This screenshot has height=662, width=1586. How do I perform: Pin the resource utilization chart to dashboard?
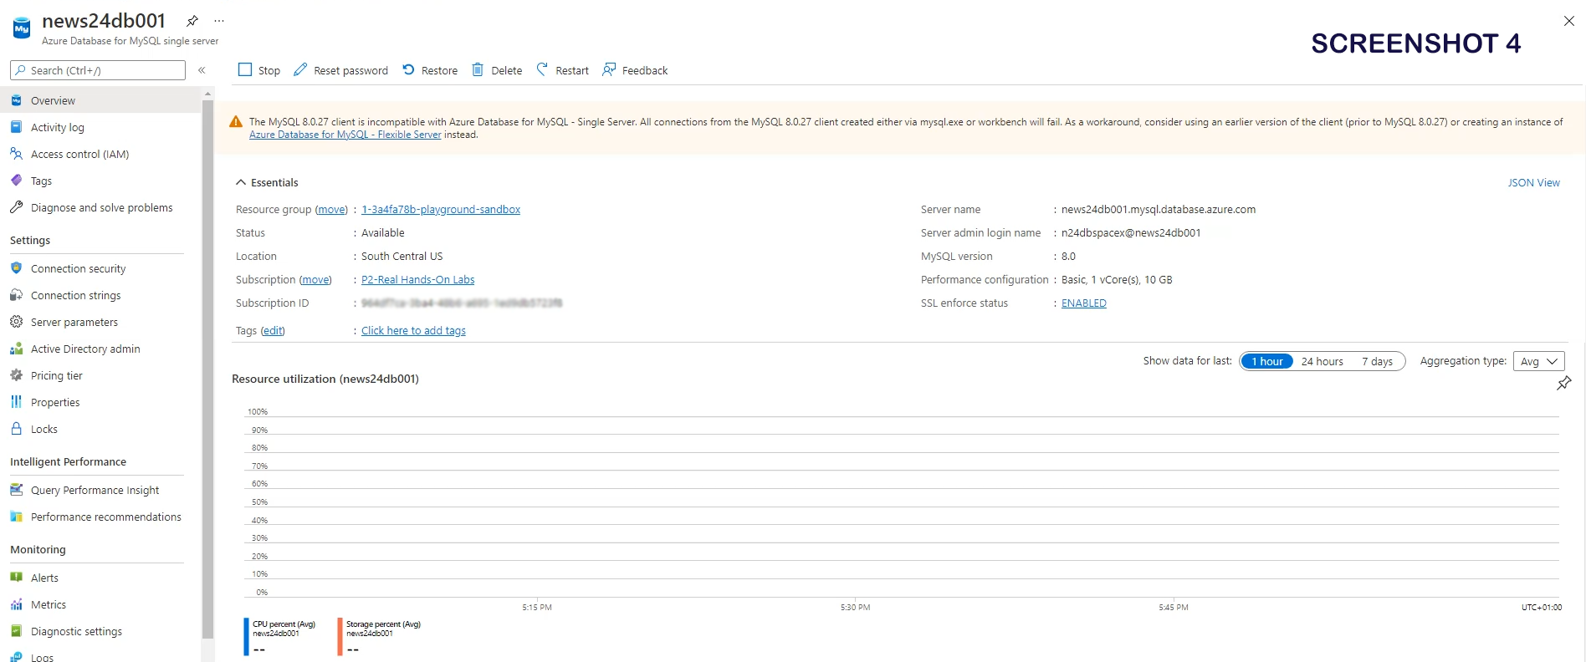pyautogui.click(x=1563, y=384)
